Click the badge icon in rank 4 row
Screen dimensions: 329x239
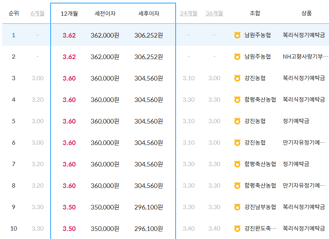[x=237, y=99]
